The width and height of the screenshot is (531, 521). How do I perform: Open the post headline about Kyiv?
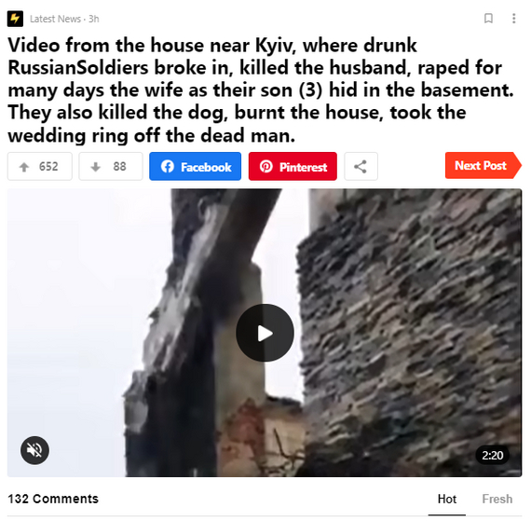[261, 90]
